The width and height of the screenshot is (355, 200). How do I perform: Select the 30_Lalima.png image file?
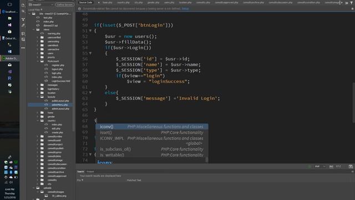[x=59, y=196]
